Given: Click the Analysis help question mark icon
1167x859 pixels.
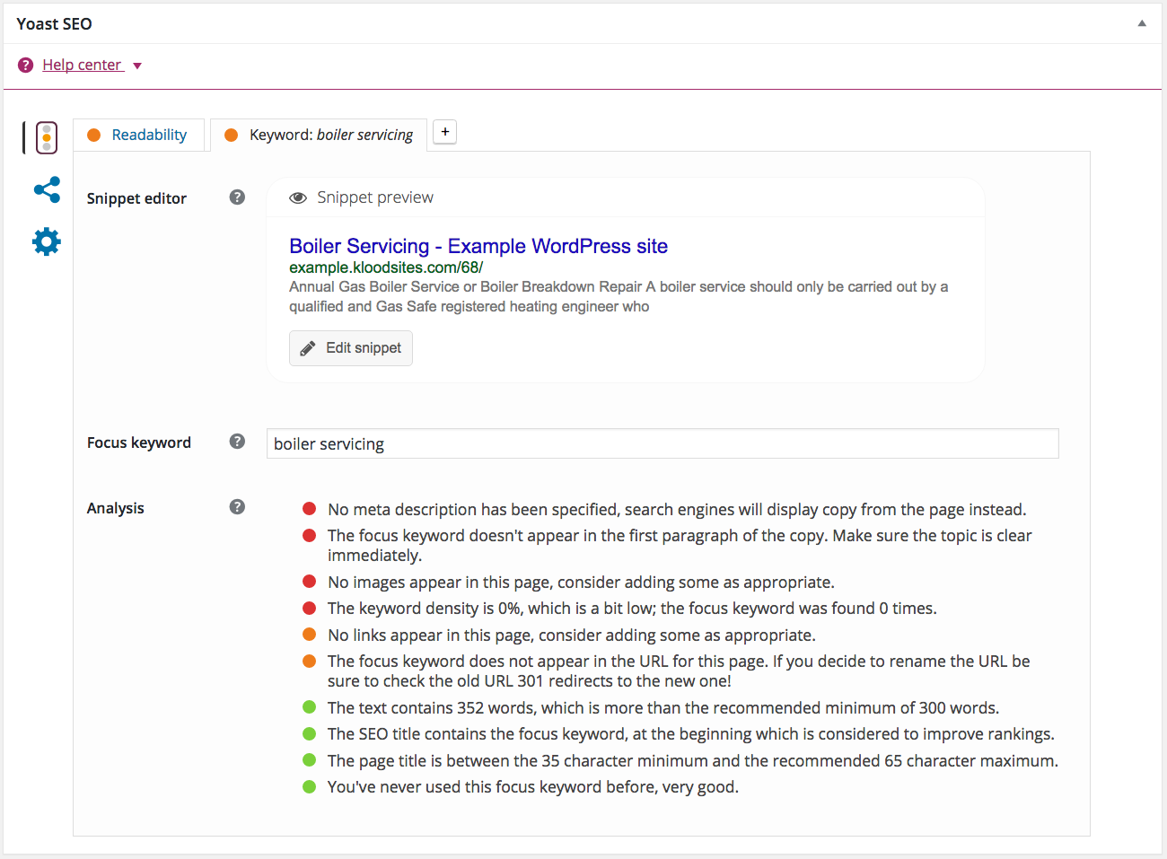Looking at the screenshot, I should click(237, 507).
